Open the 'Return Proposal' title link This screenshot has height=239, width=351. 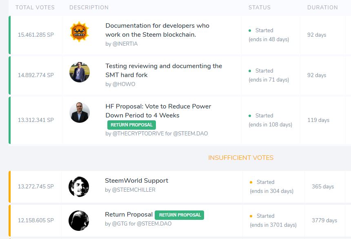coord(129,215)
